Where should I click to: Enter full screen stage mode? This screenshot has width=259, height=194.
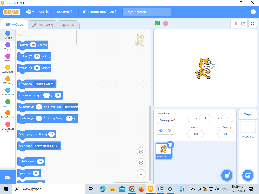[253, 23]
